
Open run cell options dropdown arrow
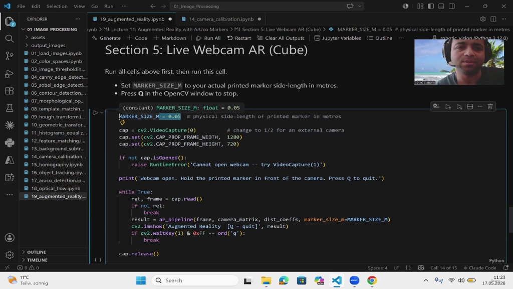coord(102,113)
